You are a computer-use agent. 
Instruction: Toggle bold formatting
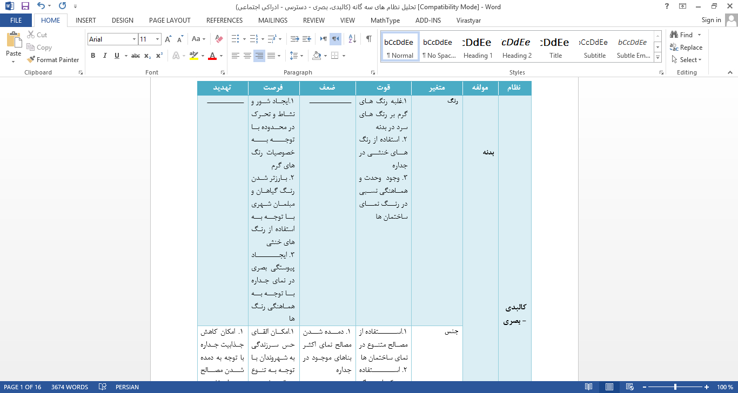(x=92, y=55)
